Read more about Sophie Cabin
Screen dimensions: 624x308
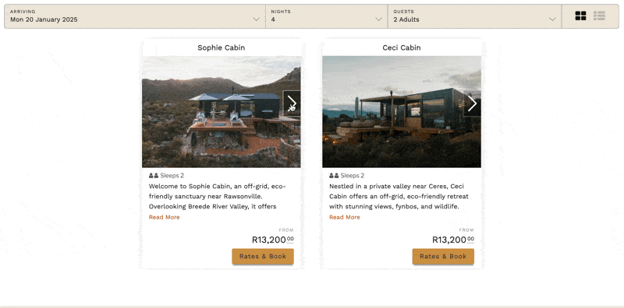click(x=165, y=217)
